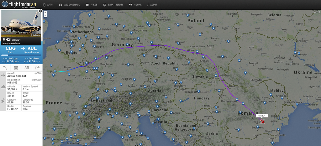This screenshot has height=146, width=321.
Task: Click the MAS21 callout label on map
Action: click(262, 116)
